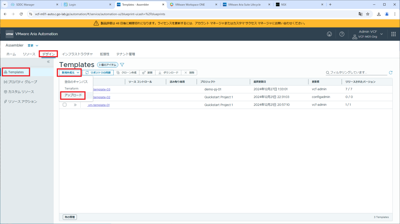The image size is (400, 224).
Task: Open the template-02 link
Action: point(102,97)
